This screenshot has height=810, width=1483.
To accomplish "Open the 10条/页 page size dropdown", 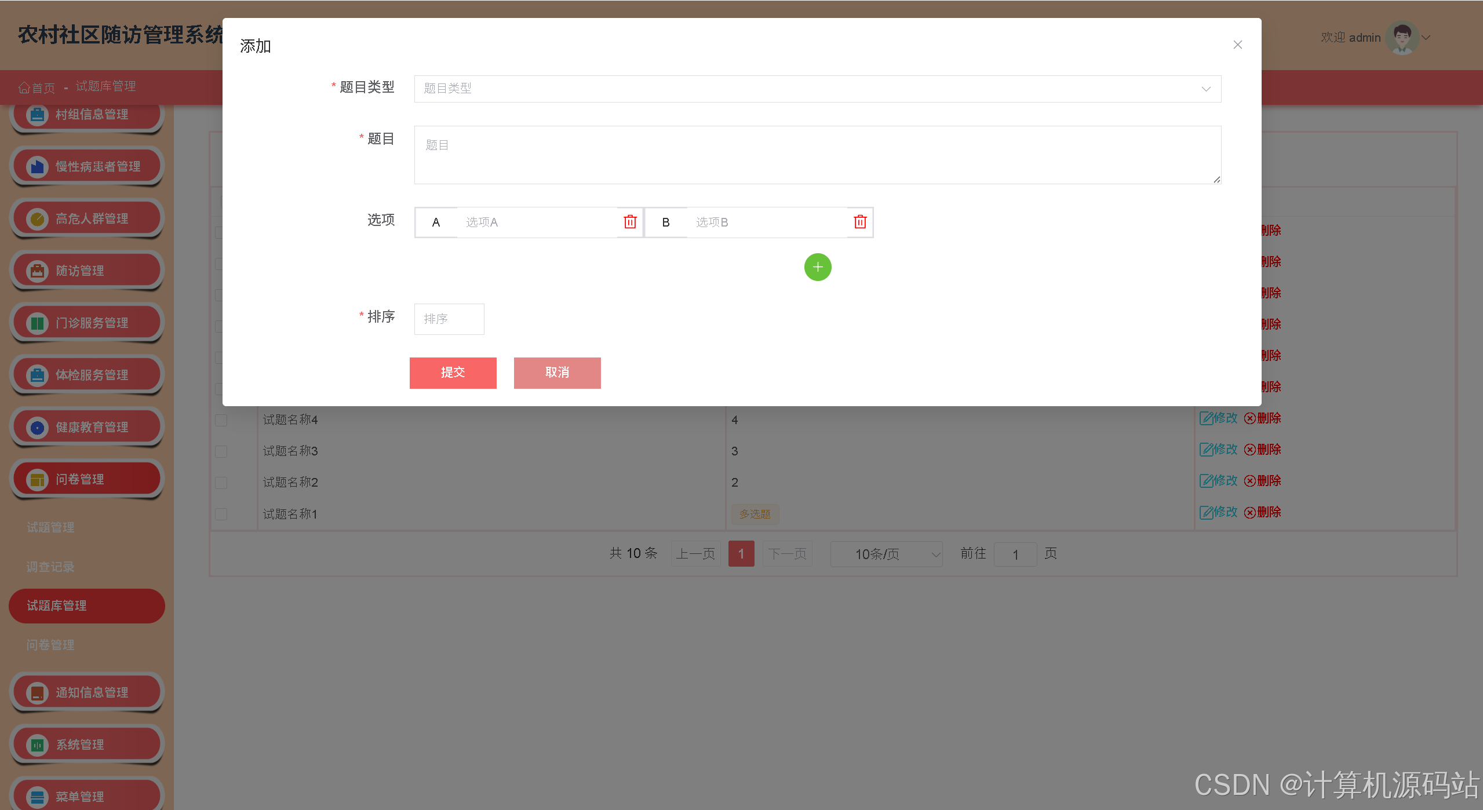I will click(x=886, y=554).
